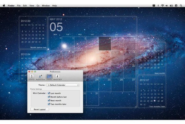
Task: Select the Theme preferences pane
Action: tap(49, 77)
